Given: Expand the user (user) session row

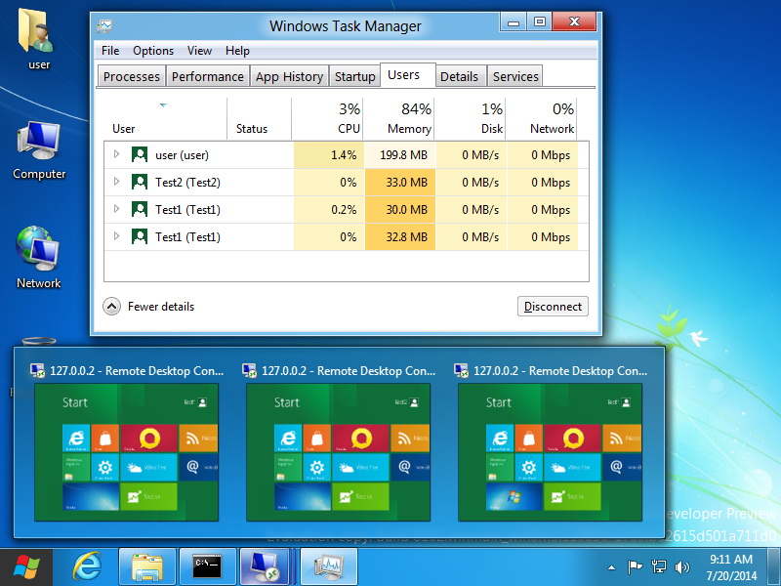Looking at the screenshot, I should point(116,154).
